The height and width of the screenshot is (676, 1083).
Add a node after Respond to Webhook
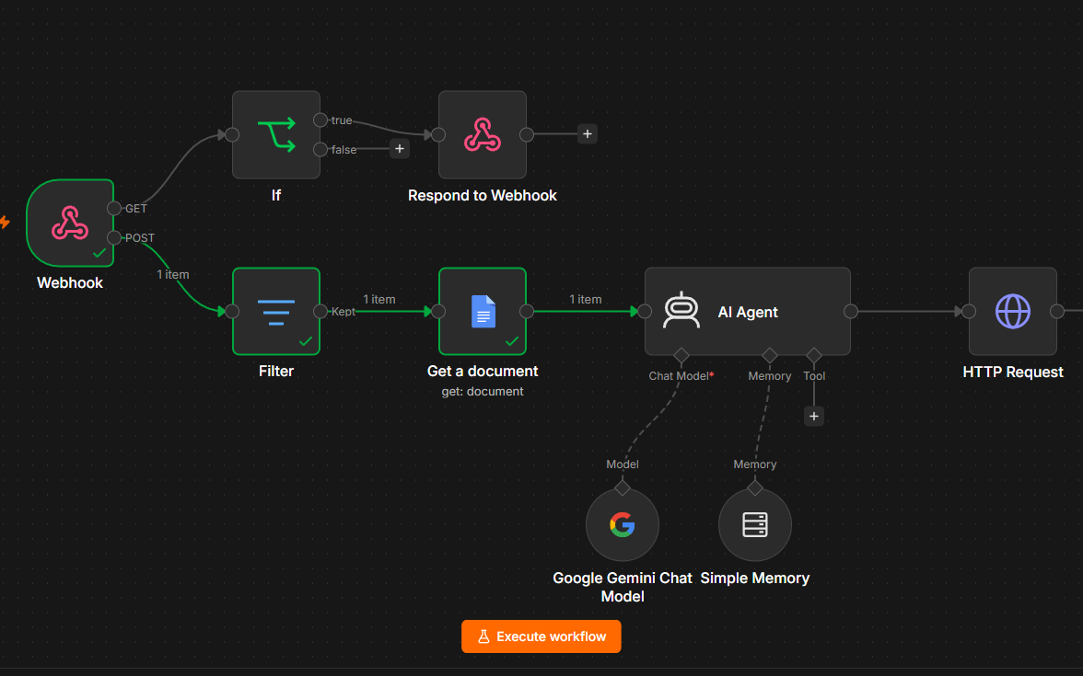point(588,134)
